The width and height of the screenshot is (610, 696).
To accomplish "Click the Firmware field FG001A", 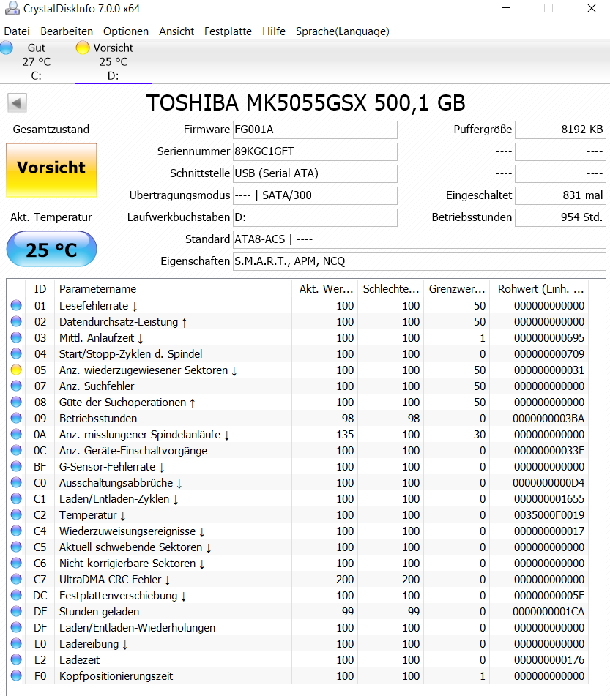I will 315,130.
